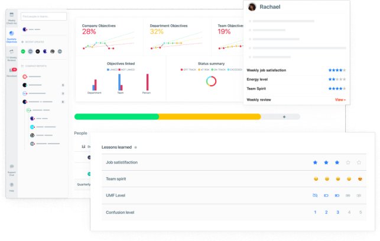This screenshot has width=380, height=241.
Task: Click the red Person bar in chart
Action: pyautogui.click(x=147, y=82)
